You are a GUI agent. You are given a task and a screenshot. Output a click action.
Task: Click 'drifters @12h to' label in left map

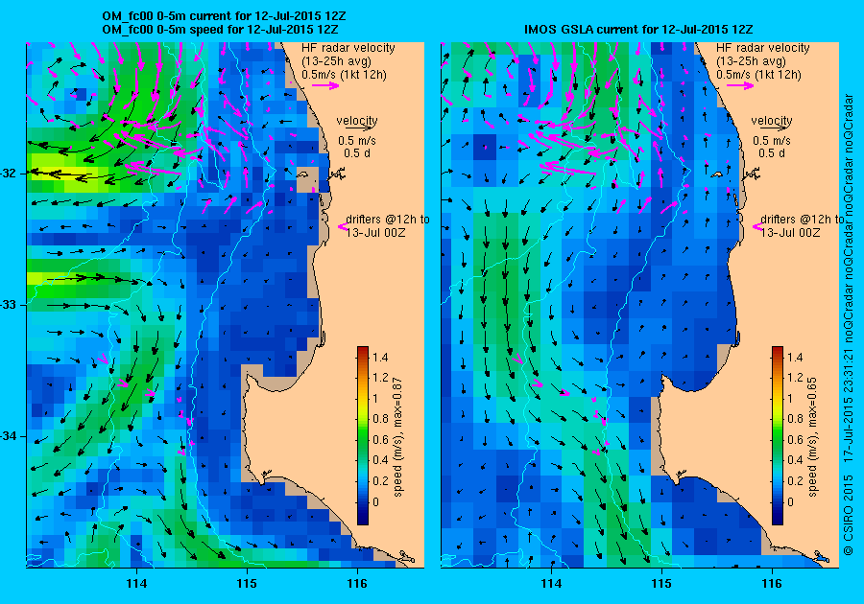click(388, 219)
